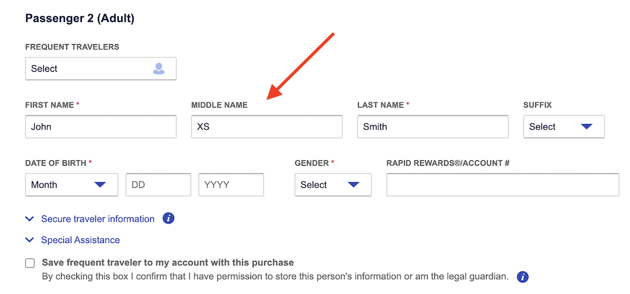Click the First Name field containing John

click(101, 126)
